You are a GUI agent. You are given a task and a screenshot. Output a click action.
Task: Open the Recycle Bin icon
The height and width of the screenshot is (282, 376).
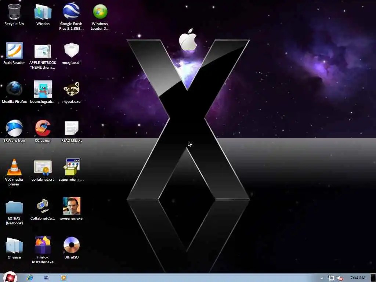(x=14, y=11)
